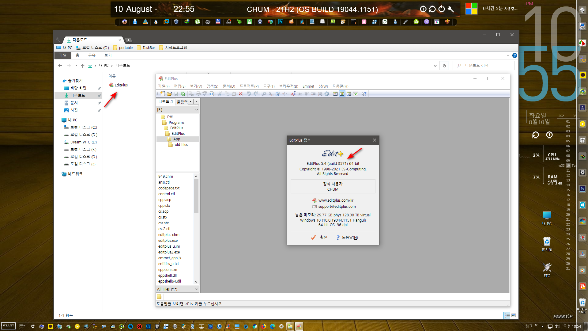Click the spell check ABC icon
The image size is (588, 331).
pyautogui.click(x=205, y=94)
